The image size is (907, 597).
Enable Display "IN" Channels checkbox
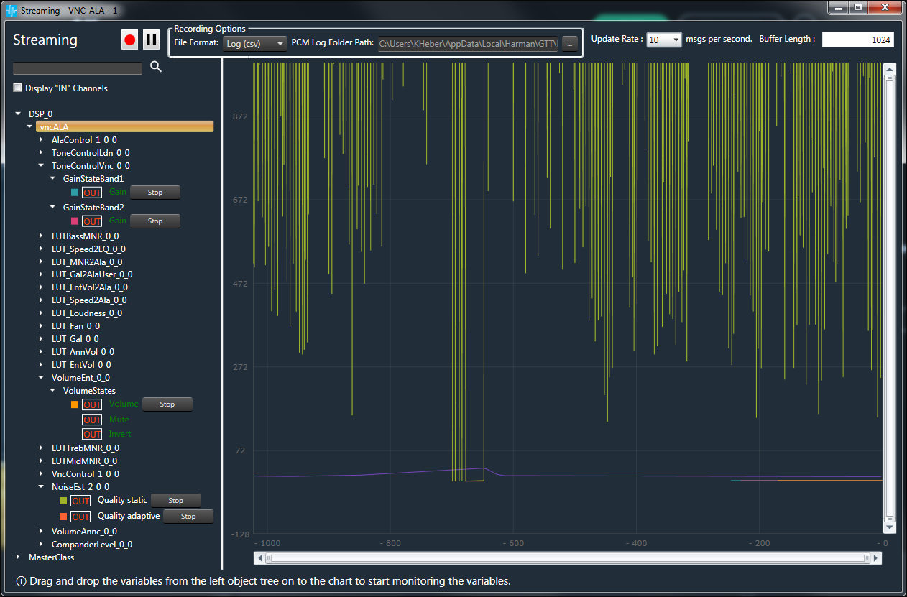tap(18, 88)
